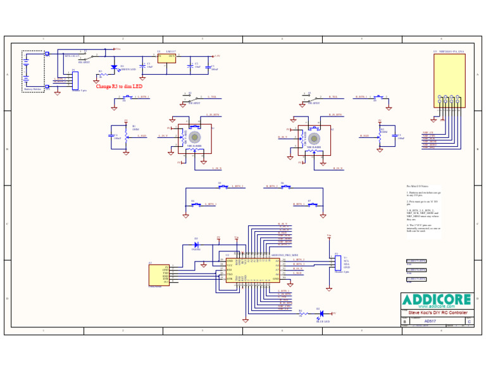486x371 pixels.
Task: Click the document number AD517
Action: click(x=430, y=321)
